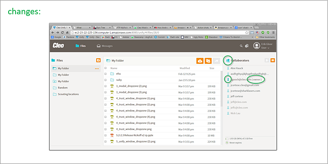Click the browser back arrow
The width and height of the screenshot is (328, 164).
[x=53, y=33]
